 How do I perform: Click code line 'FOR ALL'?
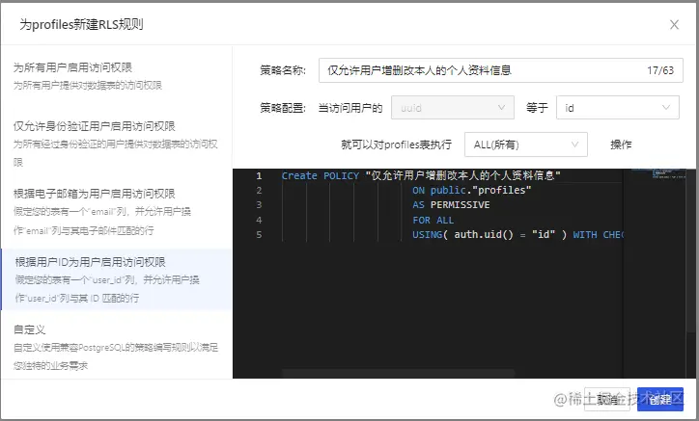tap(433, 220)
